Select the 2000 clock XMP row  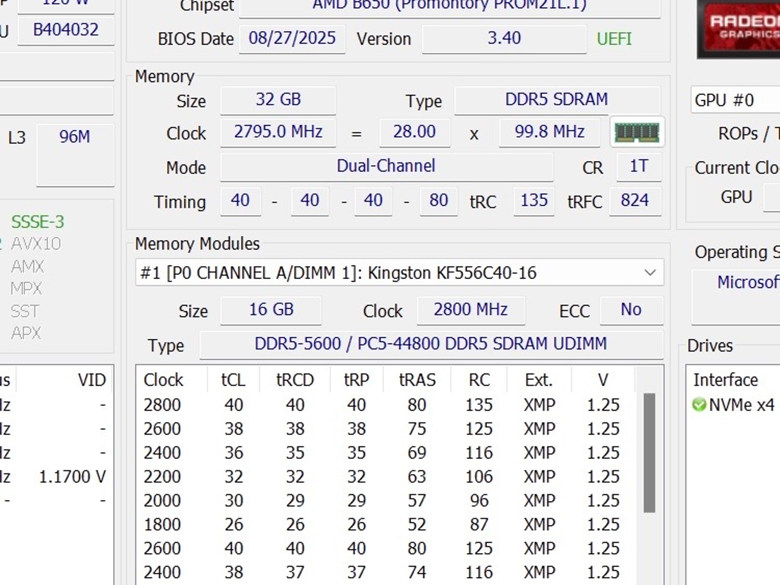coord(387,501)
